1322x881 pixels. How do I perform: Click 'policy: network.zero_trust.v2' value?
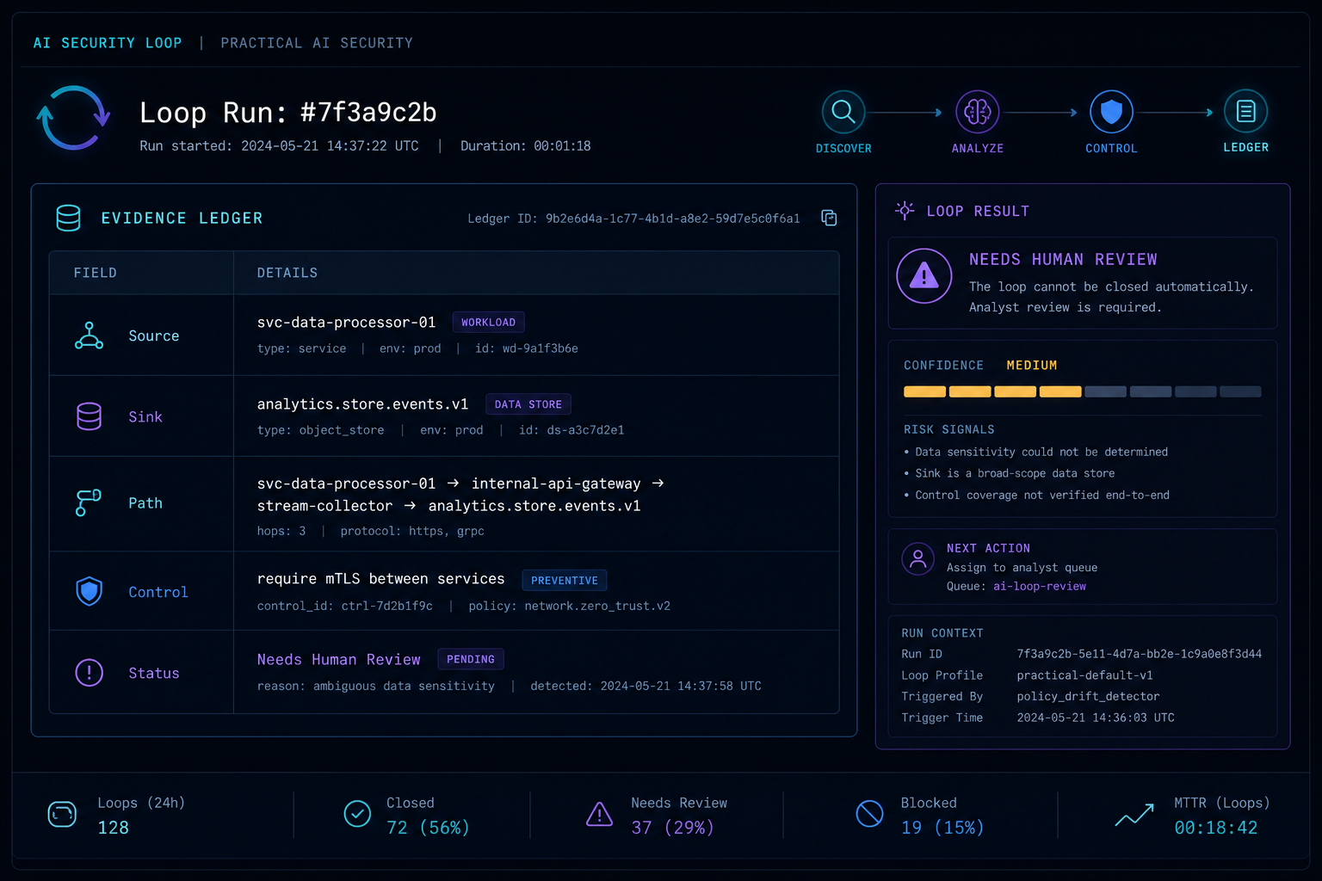[569, 606]
